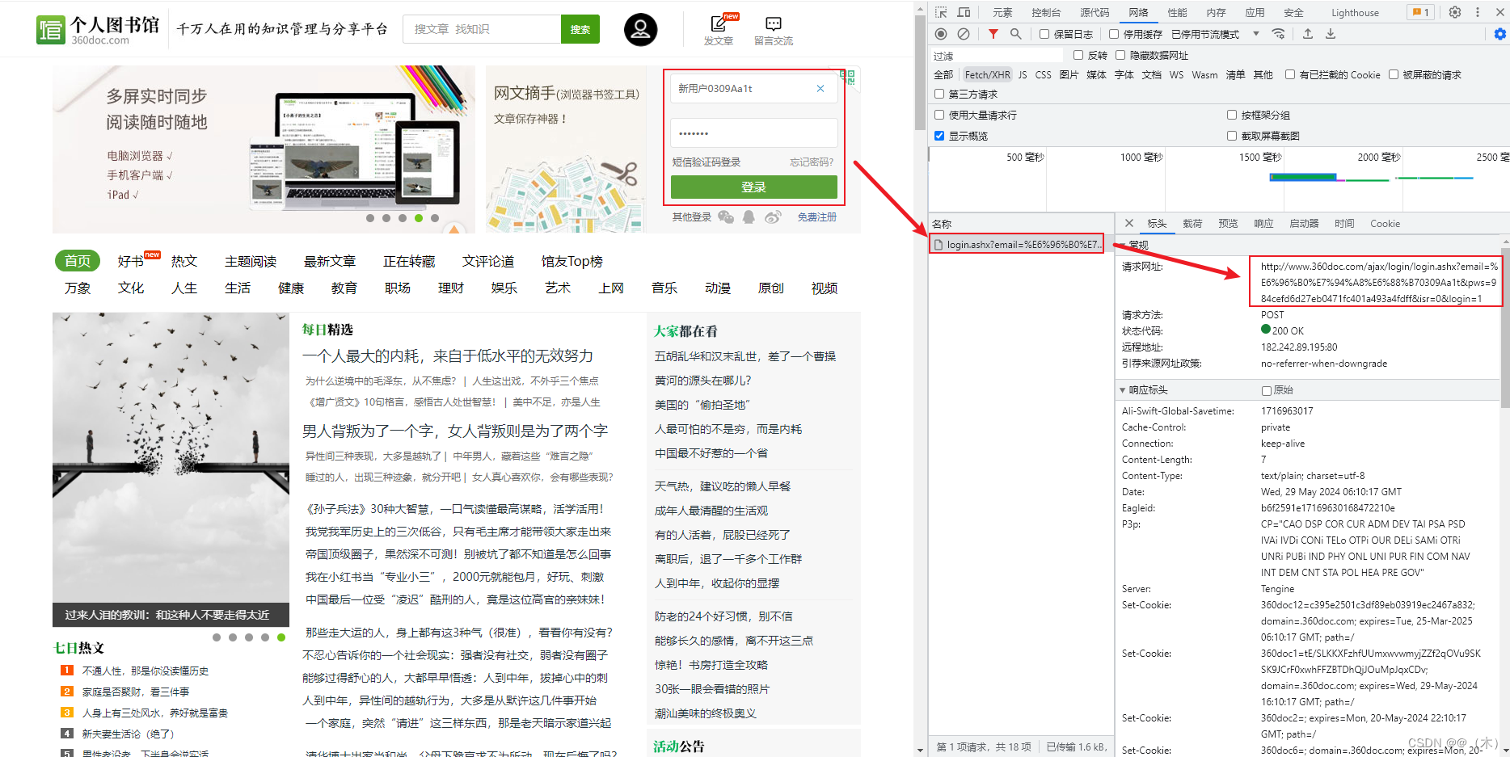Switch to the 控制台 Console tab
The height and width of the screenshot is (757, 1510).
click(x=1046, y=12)
